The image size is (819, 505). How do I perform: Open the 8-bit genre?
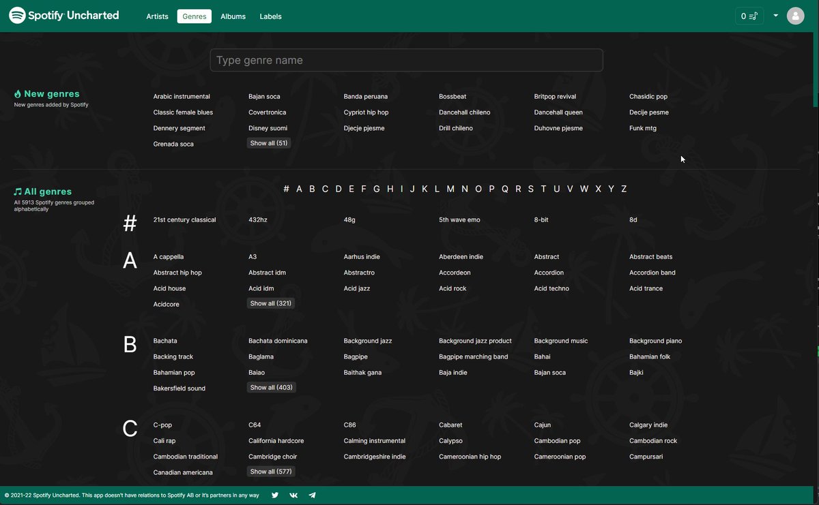542,220
